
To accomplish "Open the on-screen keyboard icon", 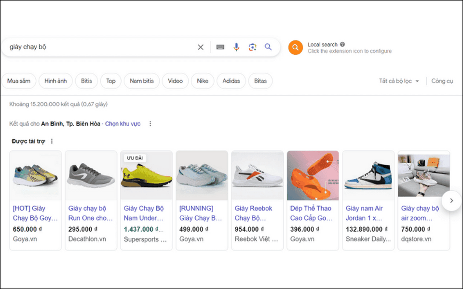I will pyautogui.click(x=220, y=47).
